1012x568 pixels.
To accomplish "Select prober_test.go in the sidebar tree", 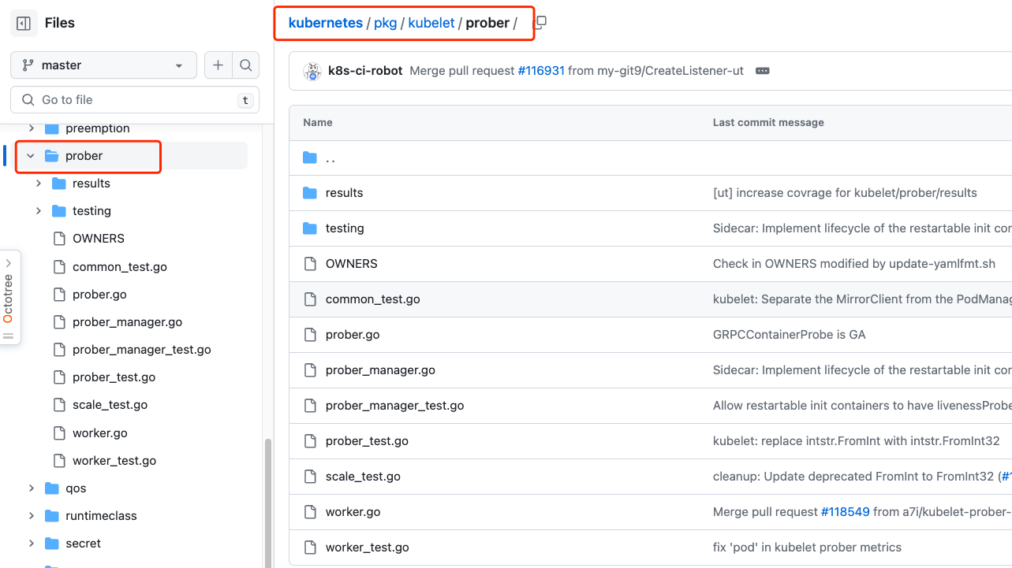I will [x=114, y=377].
